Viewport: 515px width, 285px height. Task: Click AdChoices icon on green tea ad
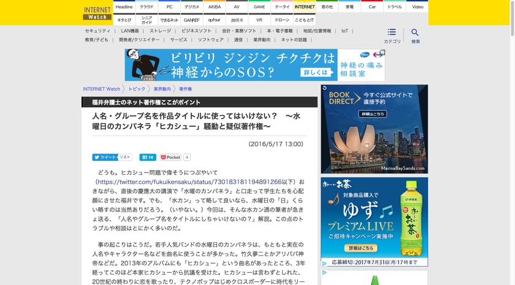(324, 263)
